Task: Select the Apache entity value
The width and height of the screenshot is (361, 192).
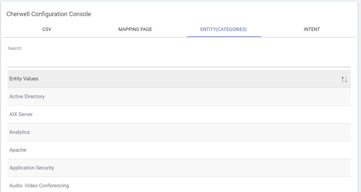Action: [x=18, y=150]
